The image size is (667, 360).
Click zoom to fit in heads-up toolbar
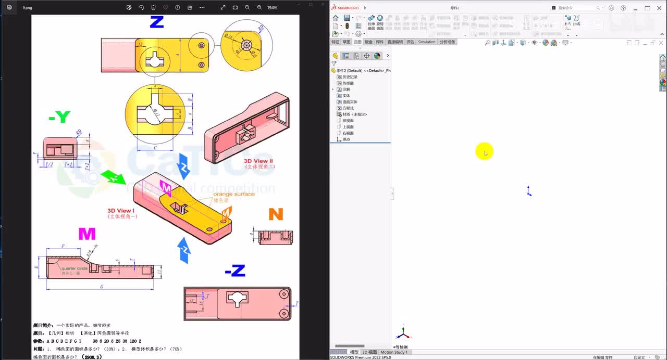click(x=487, y=43)
